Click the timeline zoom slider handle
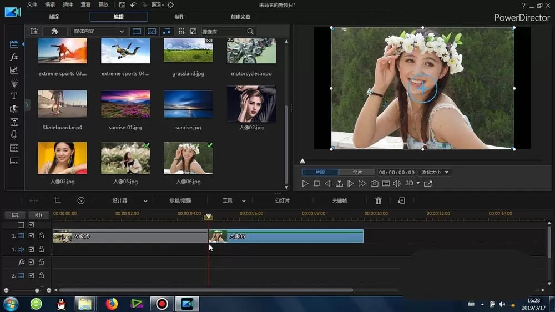This screenshot has height=312, width=555. tap(37, 290)
